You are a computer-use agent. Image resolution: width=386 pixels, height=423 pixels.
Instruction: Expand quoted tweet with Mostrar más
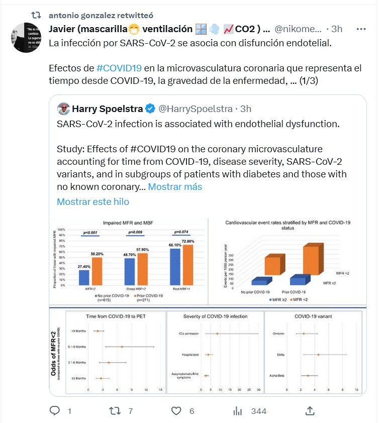point(175,187)
